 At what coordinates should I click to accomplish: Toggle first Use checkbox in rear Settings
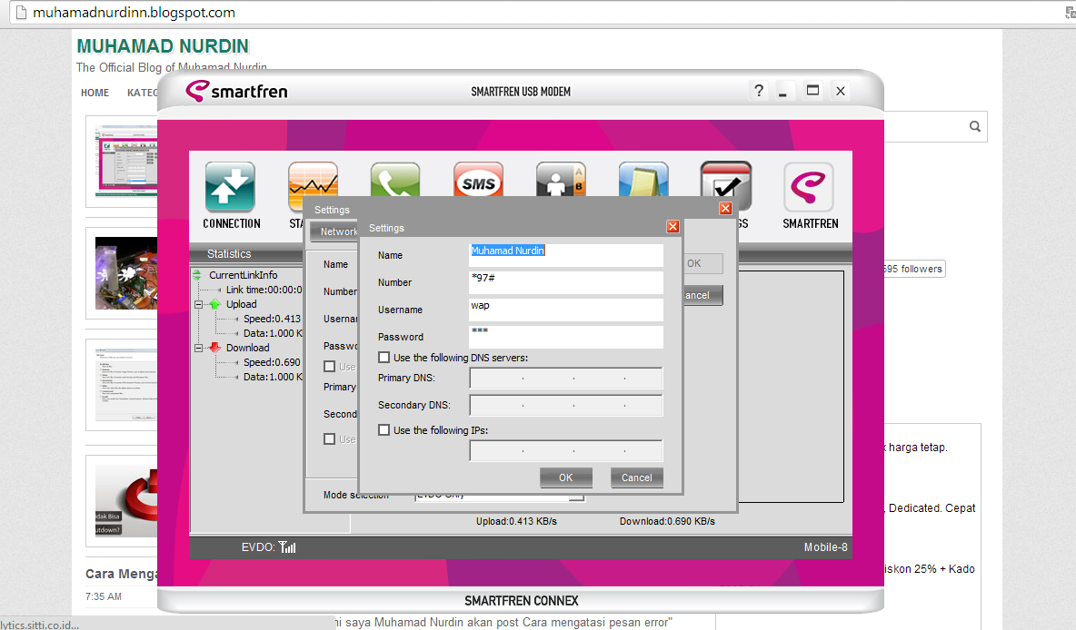pyautogui.click(x=329, y=366)
